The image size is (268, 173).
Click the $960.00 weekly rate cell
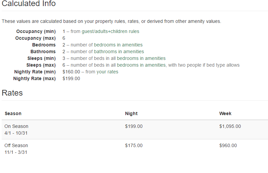click(228, 145)
